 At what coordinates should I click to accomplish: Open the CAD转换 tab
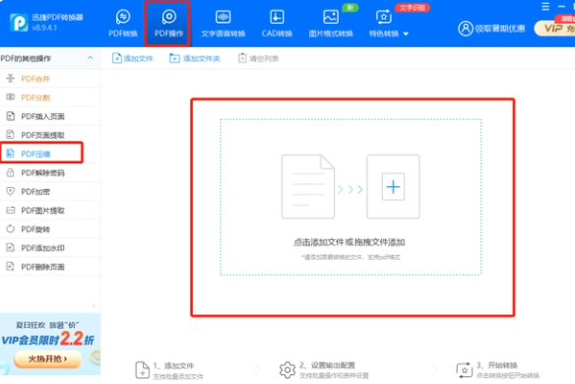(x=277, y=24)
